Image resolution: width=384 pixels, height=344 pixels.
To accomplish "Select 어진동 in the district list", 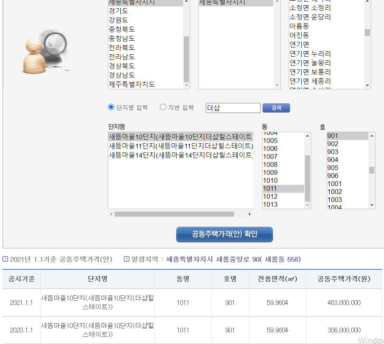I will pyautogui.click(x=326, y=35).
